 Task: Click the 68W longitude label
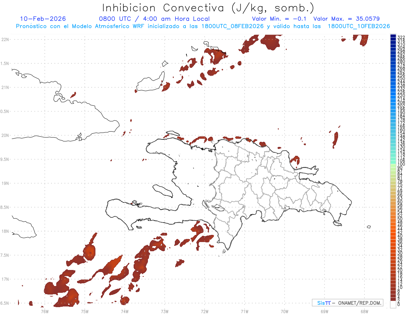tap(364, 311)
